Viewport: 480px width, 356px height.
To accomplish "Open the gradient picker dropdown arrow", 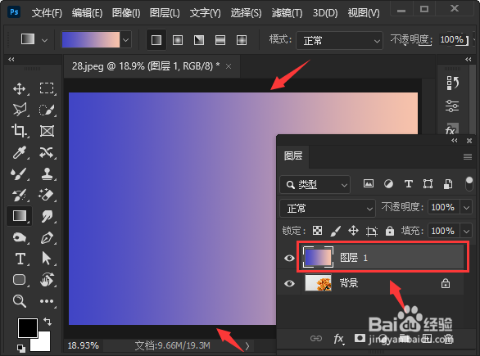I will click(126, 40).
